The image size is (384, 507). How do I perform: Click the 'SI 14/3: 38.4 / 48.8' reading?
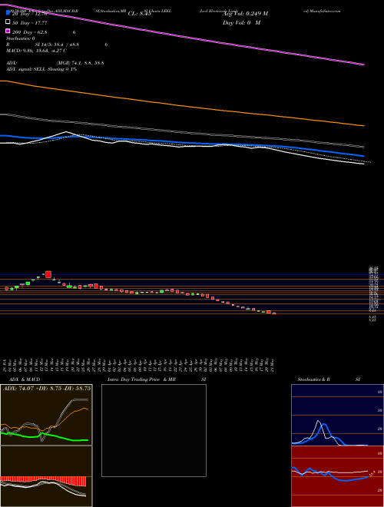[x=57, y=45]
